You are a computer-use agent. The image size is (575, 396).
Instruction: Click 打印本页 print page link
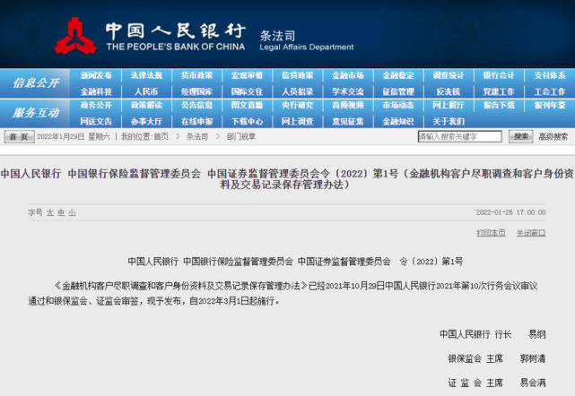[x=491, y=233]
